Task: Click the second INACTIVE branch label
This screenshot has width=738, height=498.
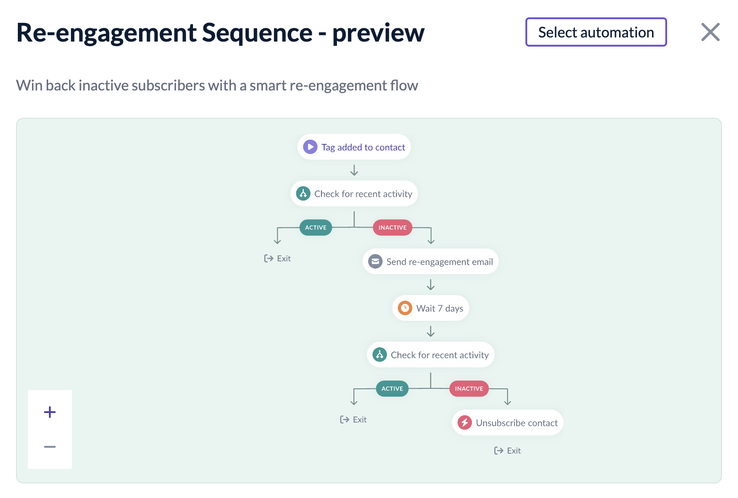Action: coord(469,389)
